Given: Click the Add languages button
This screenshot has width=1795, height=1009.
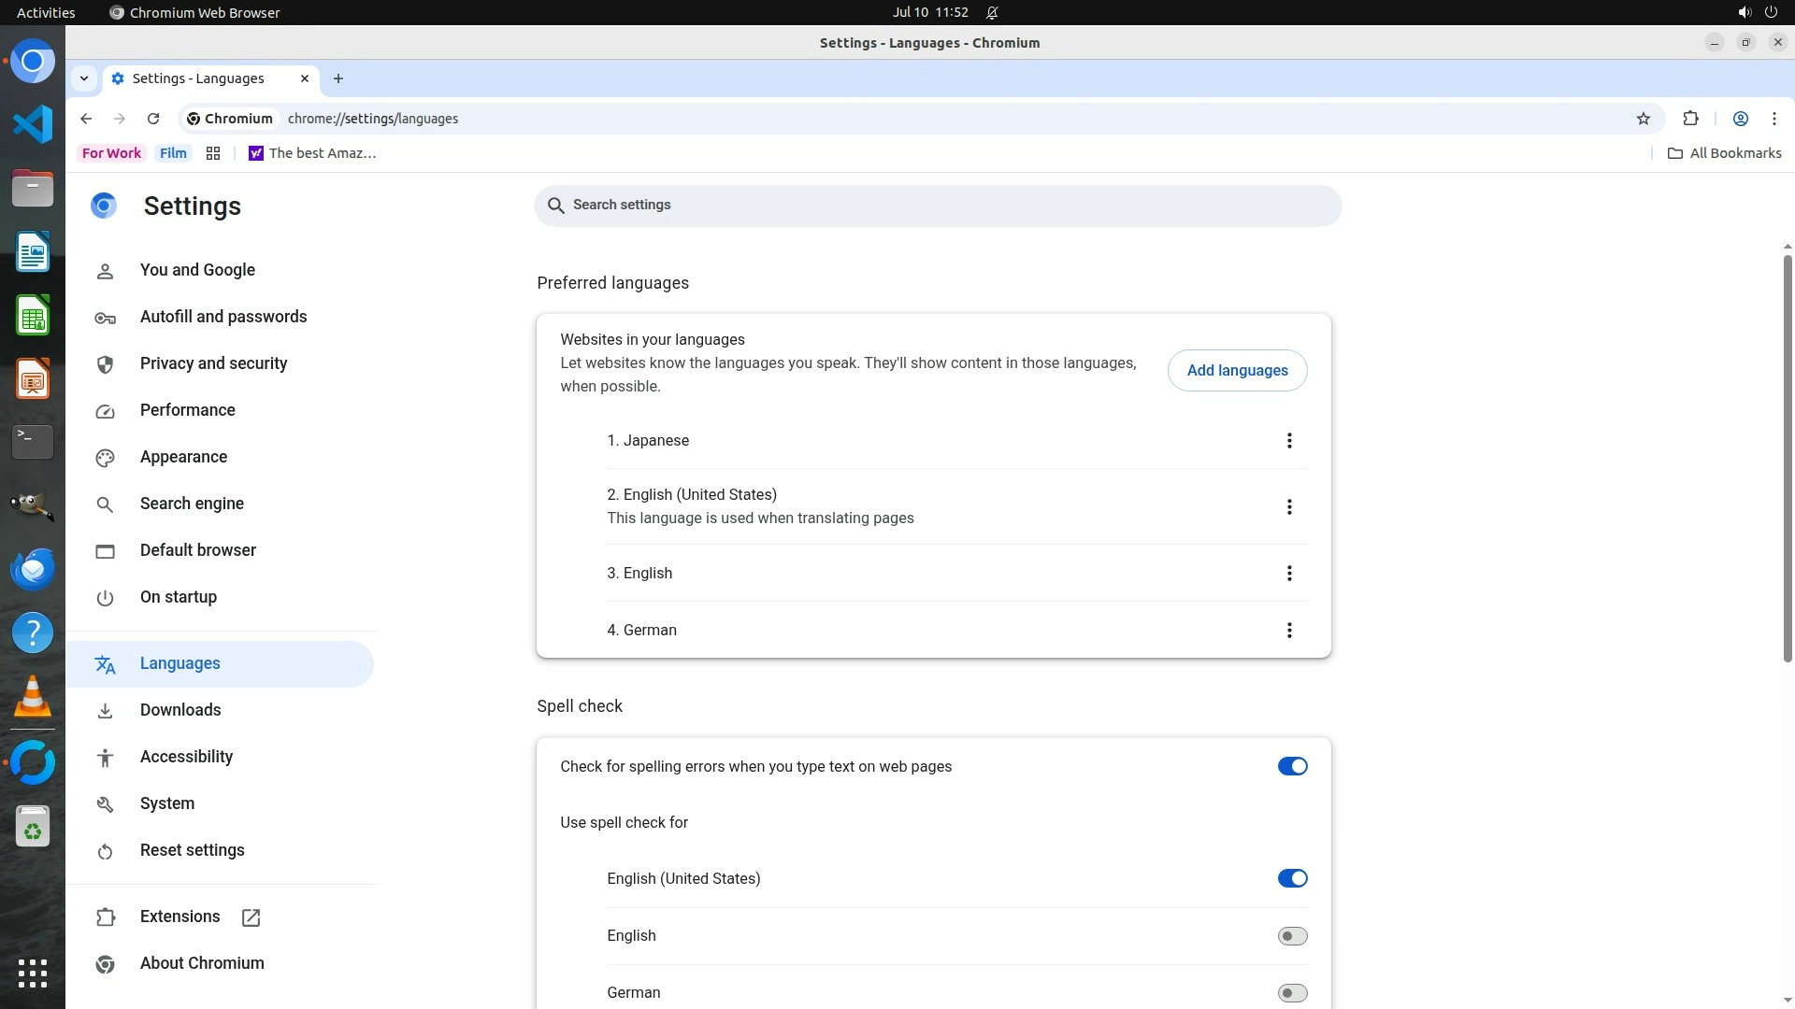Looking at the screenshot, I should [1237, 370].
